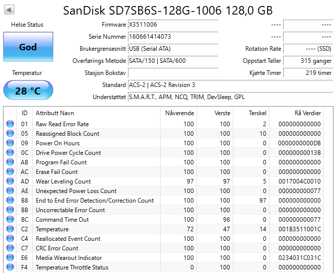Click the status orb beside Power On Hours
The width and height of the screenshot is (336, 273).
point(10,143)
